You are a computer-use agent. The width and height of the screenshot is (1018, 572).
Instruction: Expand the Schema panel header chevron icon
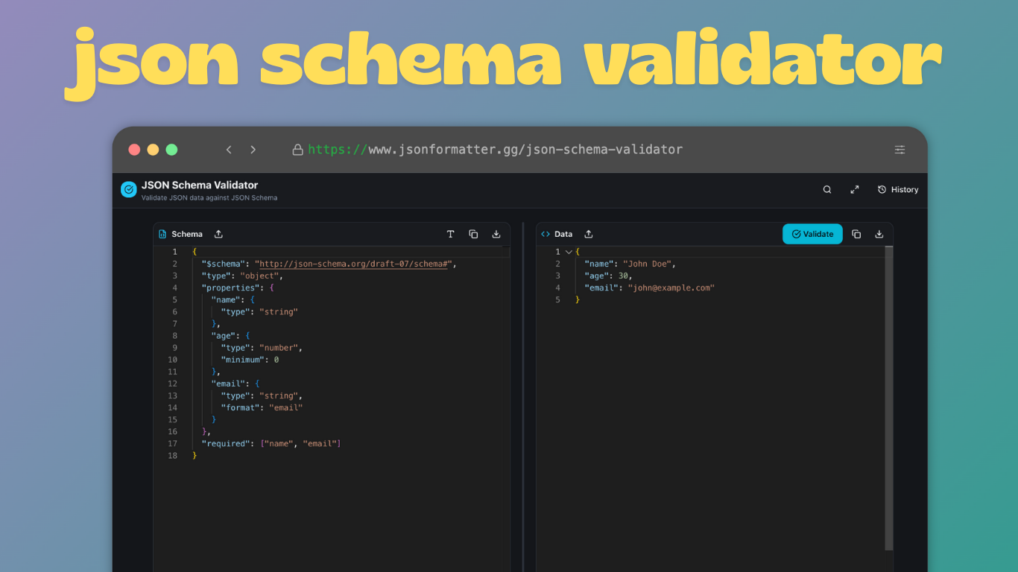pos(162,233)
